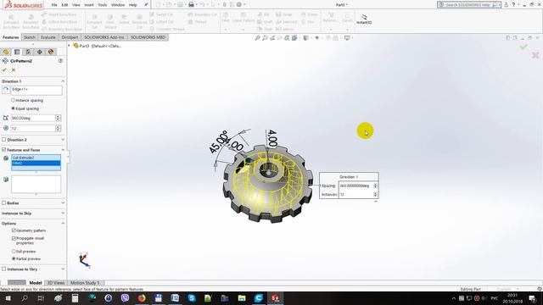Click the Spacing field in the callout

coord(355,186)
